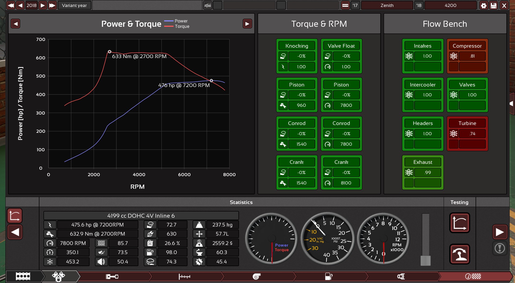Advance variant year by one
This screenshot has width=515, height=283.
point(43,5)
